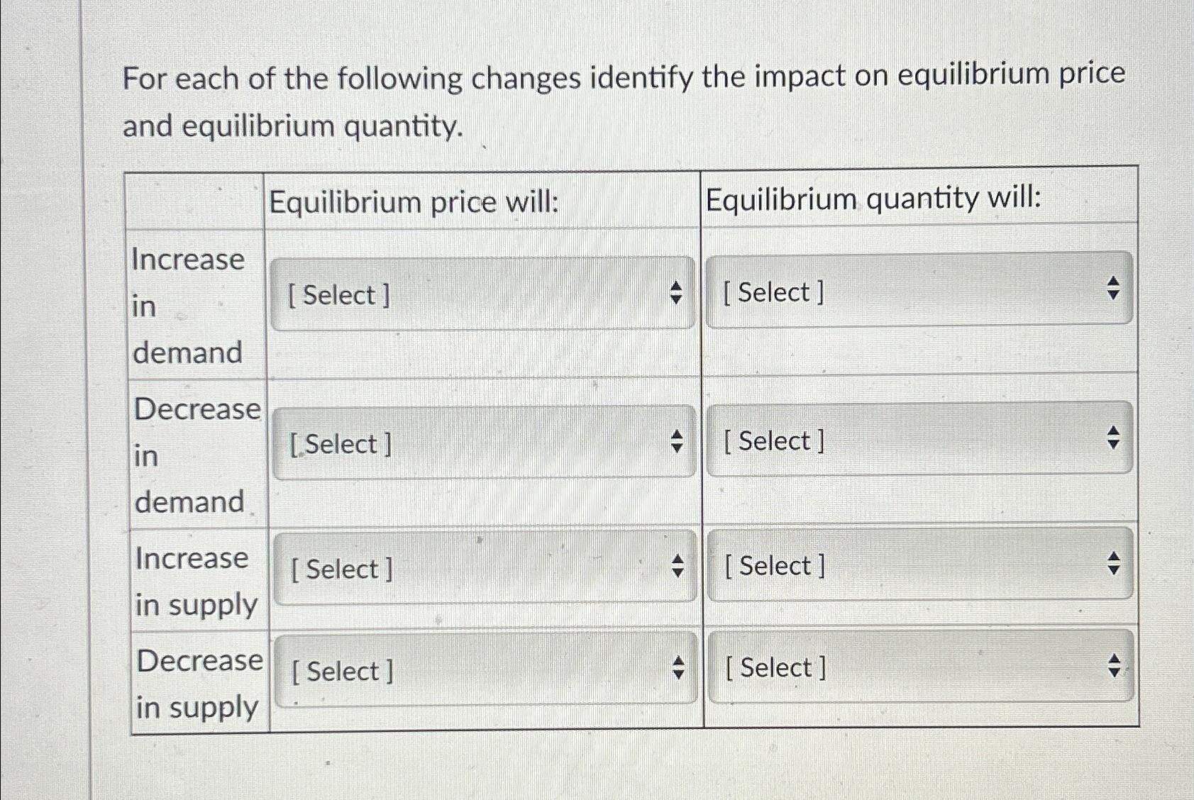
Task: Click stepper arrows beside Increase in supply price selector
Action: (x=677, y=565)
